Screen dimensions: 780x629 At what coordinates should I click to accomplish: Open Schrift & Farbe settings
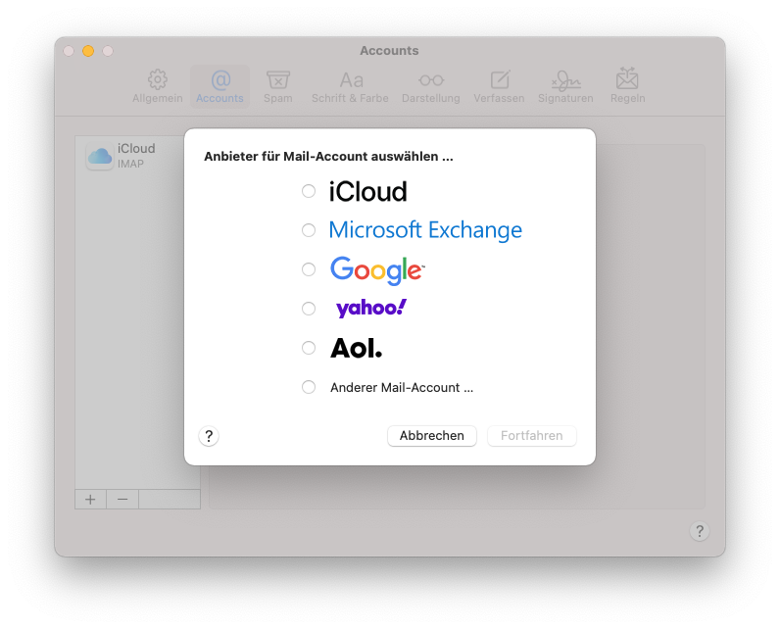350,86
